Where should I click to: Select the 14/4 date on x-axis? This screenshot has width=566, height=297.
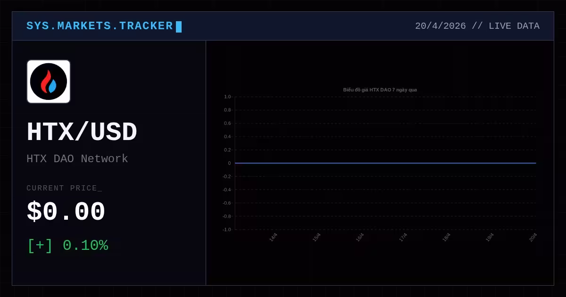pyautogui.click(x=273, y=237)
